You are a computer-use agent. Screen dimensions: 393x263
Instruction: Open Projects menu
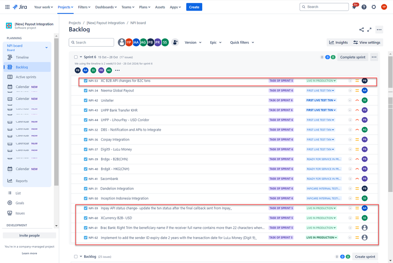click(x=65, y=7)
